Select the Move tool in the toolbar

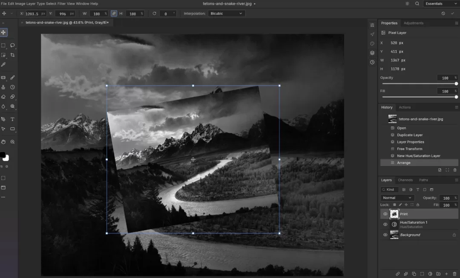[3, 32]
